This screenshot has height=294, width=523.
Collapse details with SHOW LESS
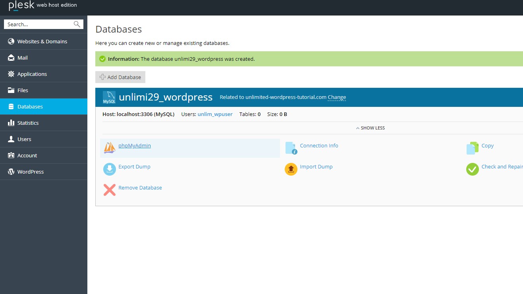[370, 128]
